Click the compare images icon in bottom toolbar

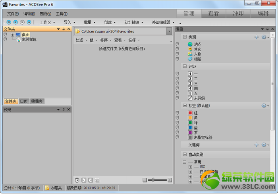[x=97, y=180]
